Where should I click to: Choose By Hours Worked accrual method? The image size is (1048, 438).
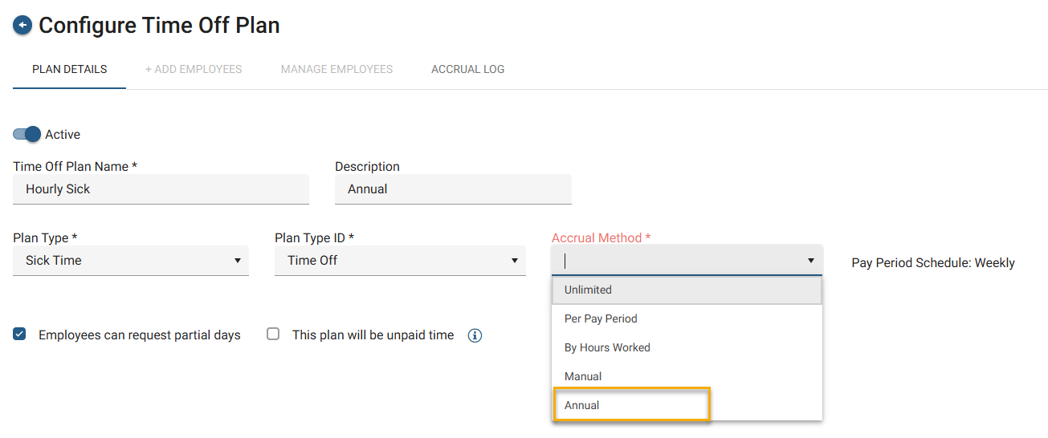tap(687, 347)
